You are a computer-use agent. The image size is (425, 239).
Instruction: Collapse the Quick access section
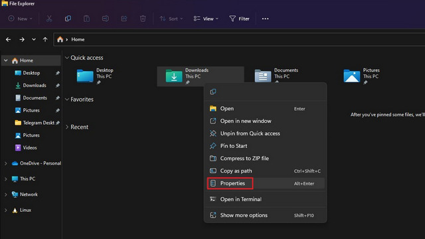(x=67, y=58)
